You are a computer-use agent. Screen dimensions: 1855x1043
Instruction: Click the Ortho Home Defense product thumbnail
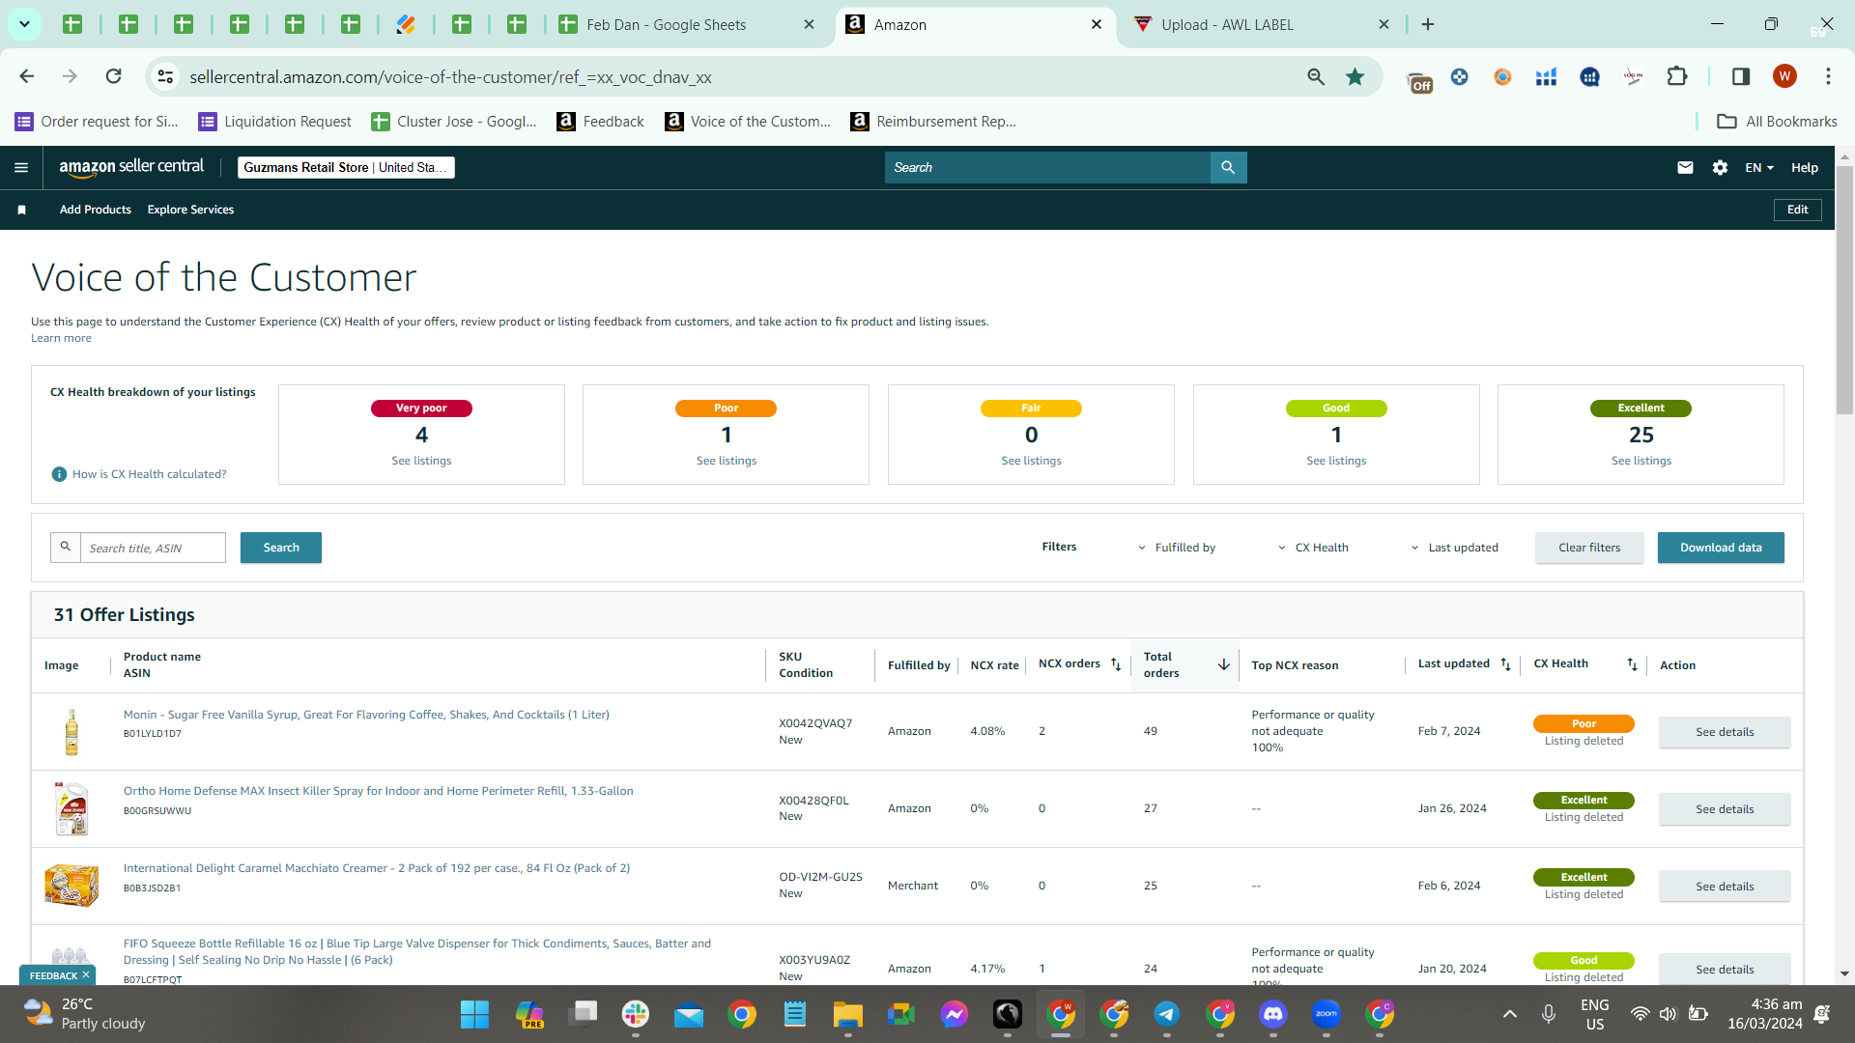coord(71,809)
